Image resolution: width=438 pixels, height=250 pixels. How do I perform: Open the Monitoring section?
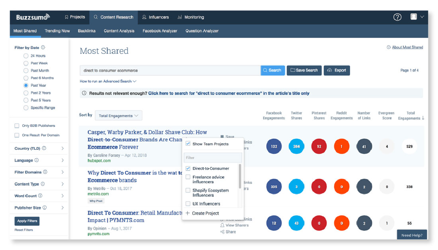pyautogui.click(x=191, y=17)
